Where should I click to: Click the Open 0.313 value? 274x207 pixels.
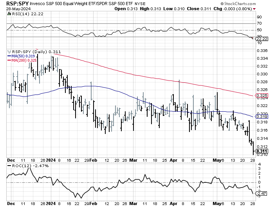[126, 9]
